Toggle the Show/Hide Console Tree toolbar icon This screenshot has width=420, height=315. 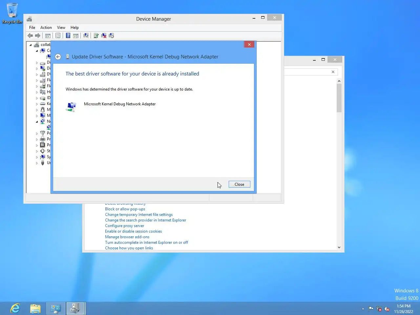[x=48, y=35]
